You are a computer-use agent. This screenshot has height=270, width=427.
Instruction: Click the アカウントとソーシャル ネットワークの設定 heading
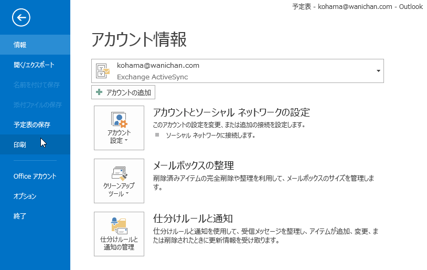point(231,112)
